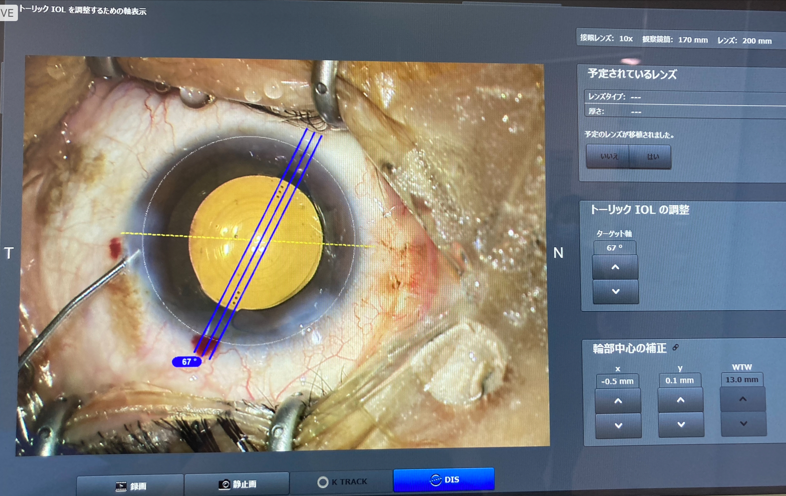The image size is (786, 496).
Task: Decrease the WTW value
Action: (744, 424)
